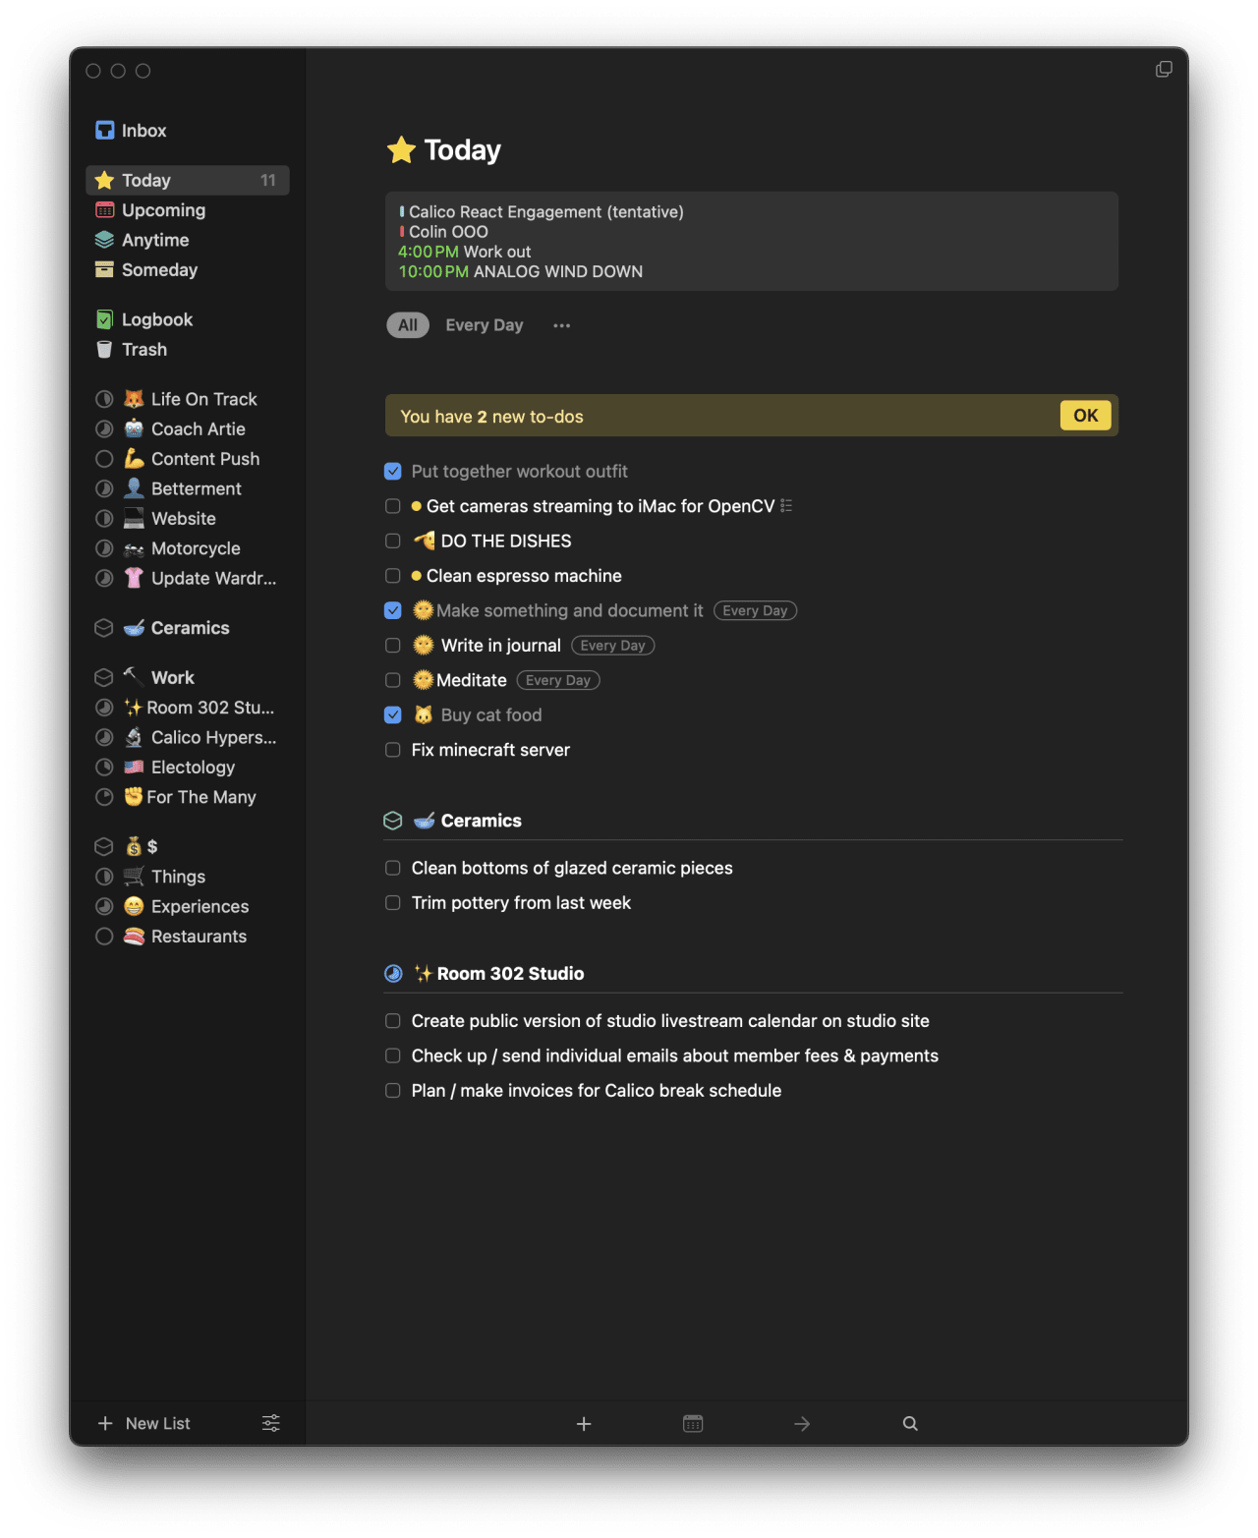This screenshot has height=1538, width=1258.
Task: Expand the checklist on the OpenCV to-do
Action: pos(785,505)
